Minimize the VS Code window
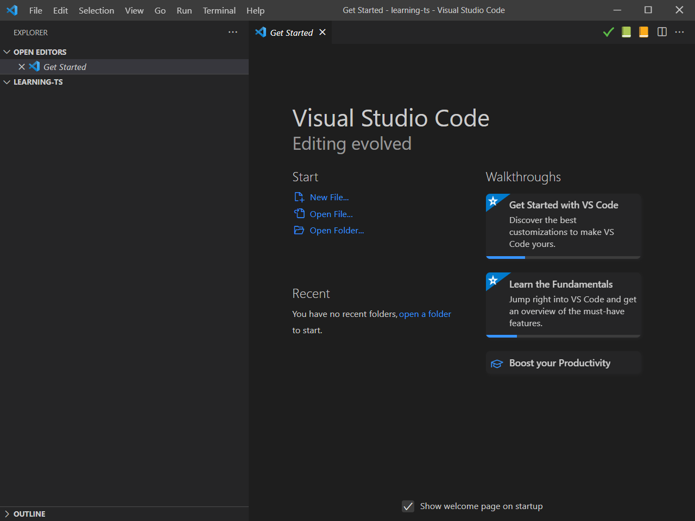 click(x=617, y=10)
